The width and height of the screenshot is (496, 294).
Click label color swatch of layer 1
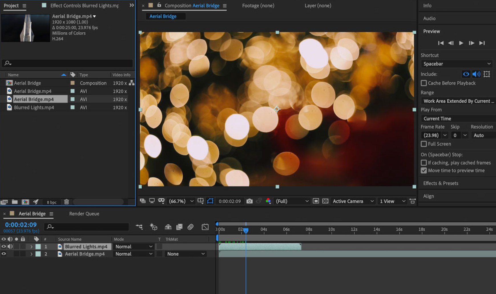(x=38, y=247)
